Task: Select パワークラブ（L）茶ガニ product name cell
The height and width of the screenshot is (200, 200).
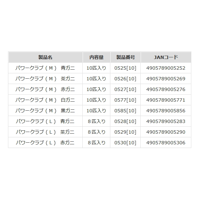Action: click(x=45, y=132)
